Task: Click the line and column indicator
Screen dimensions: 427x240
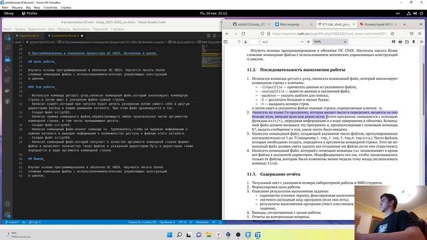Action: 142,222
